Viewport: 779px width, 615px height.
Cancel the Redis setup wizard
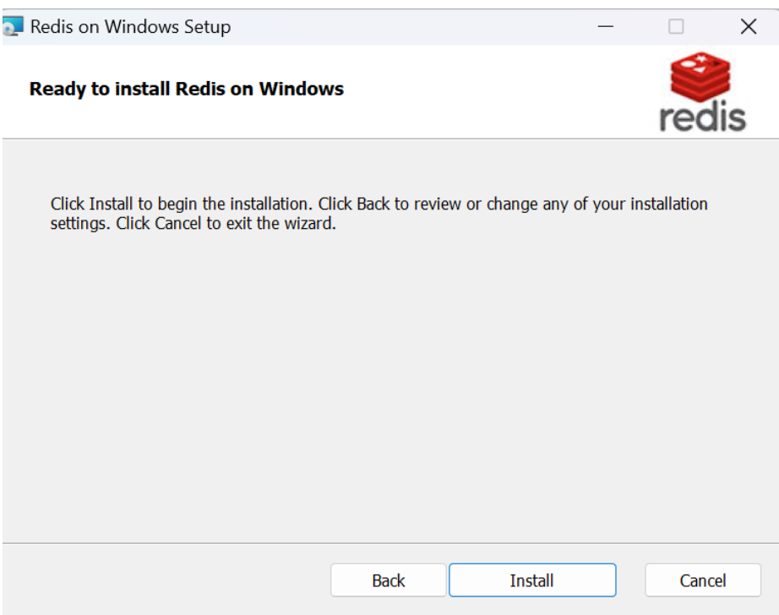click(702, 580)
